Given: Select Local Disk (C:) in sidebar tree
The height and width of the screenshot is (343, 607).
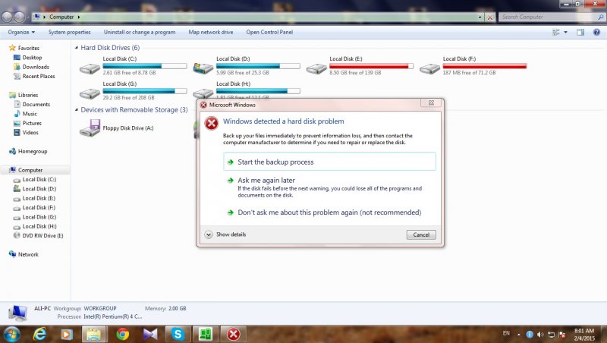Looking at the screenshot, I should (x=35, y=180).
